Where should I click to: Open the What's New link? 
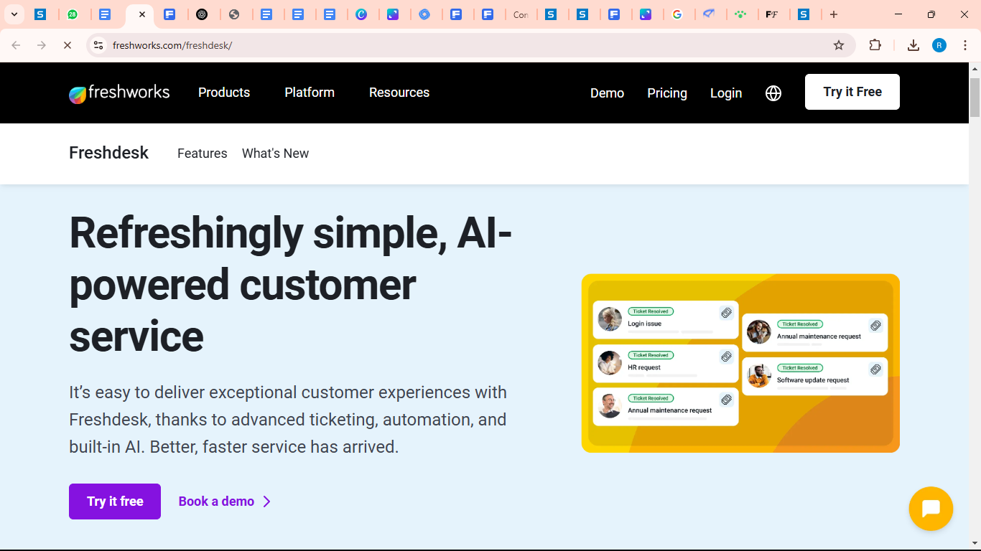(275, 154)
